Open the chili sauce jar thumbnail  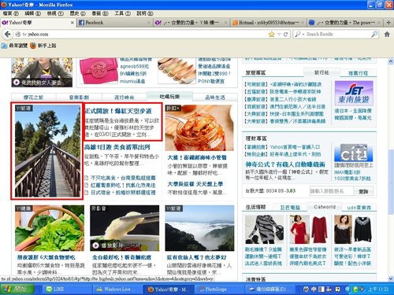(x=199, y=127)
